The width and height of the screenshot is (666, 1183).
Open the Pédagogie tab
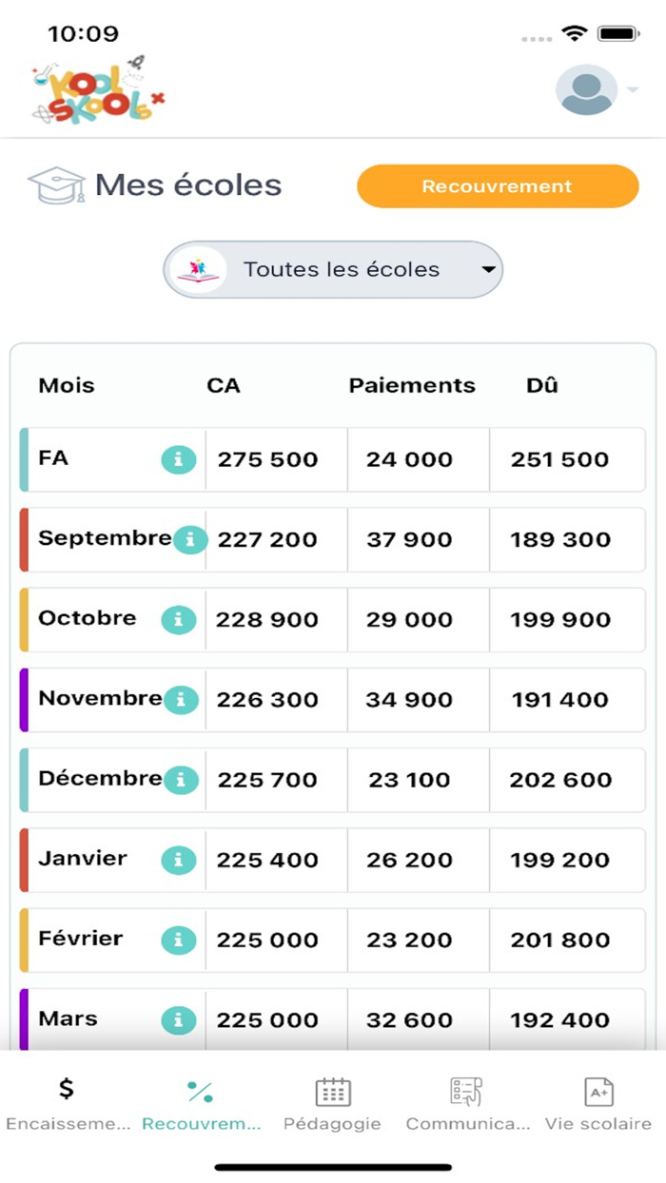click(333, 1105)
